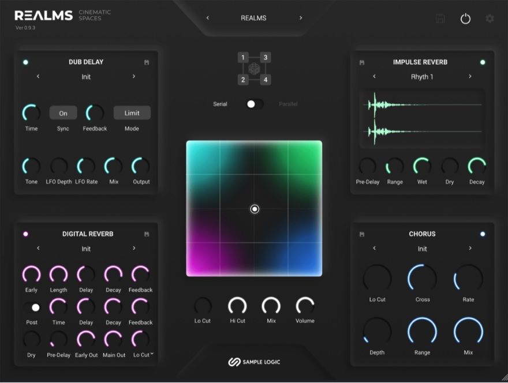The image size is (508, 383).
Task: Expand the Lo Cut dropdown in Digital Reverb
Action: point(152,354)
